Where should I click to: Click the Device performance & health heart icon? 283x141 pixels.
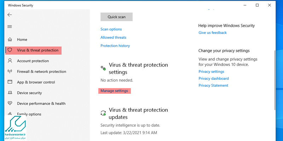[10, 103]
